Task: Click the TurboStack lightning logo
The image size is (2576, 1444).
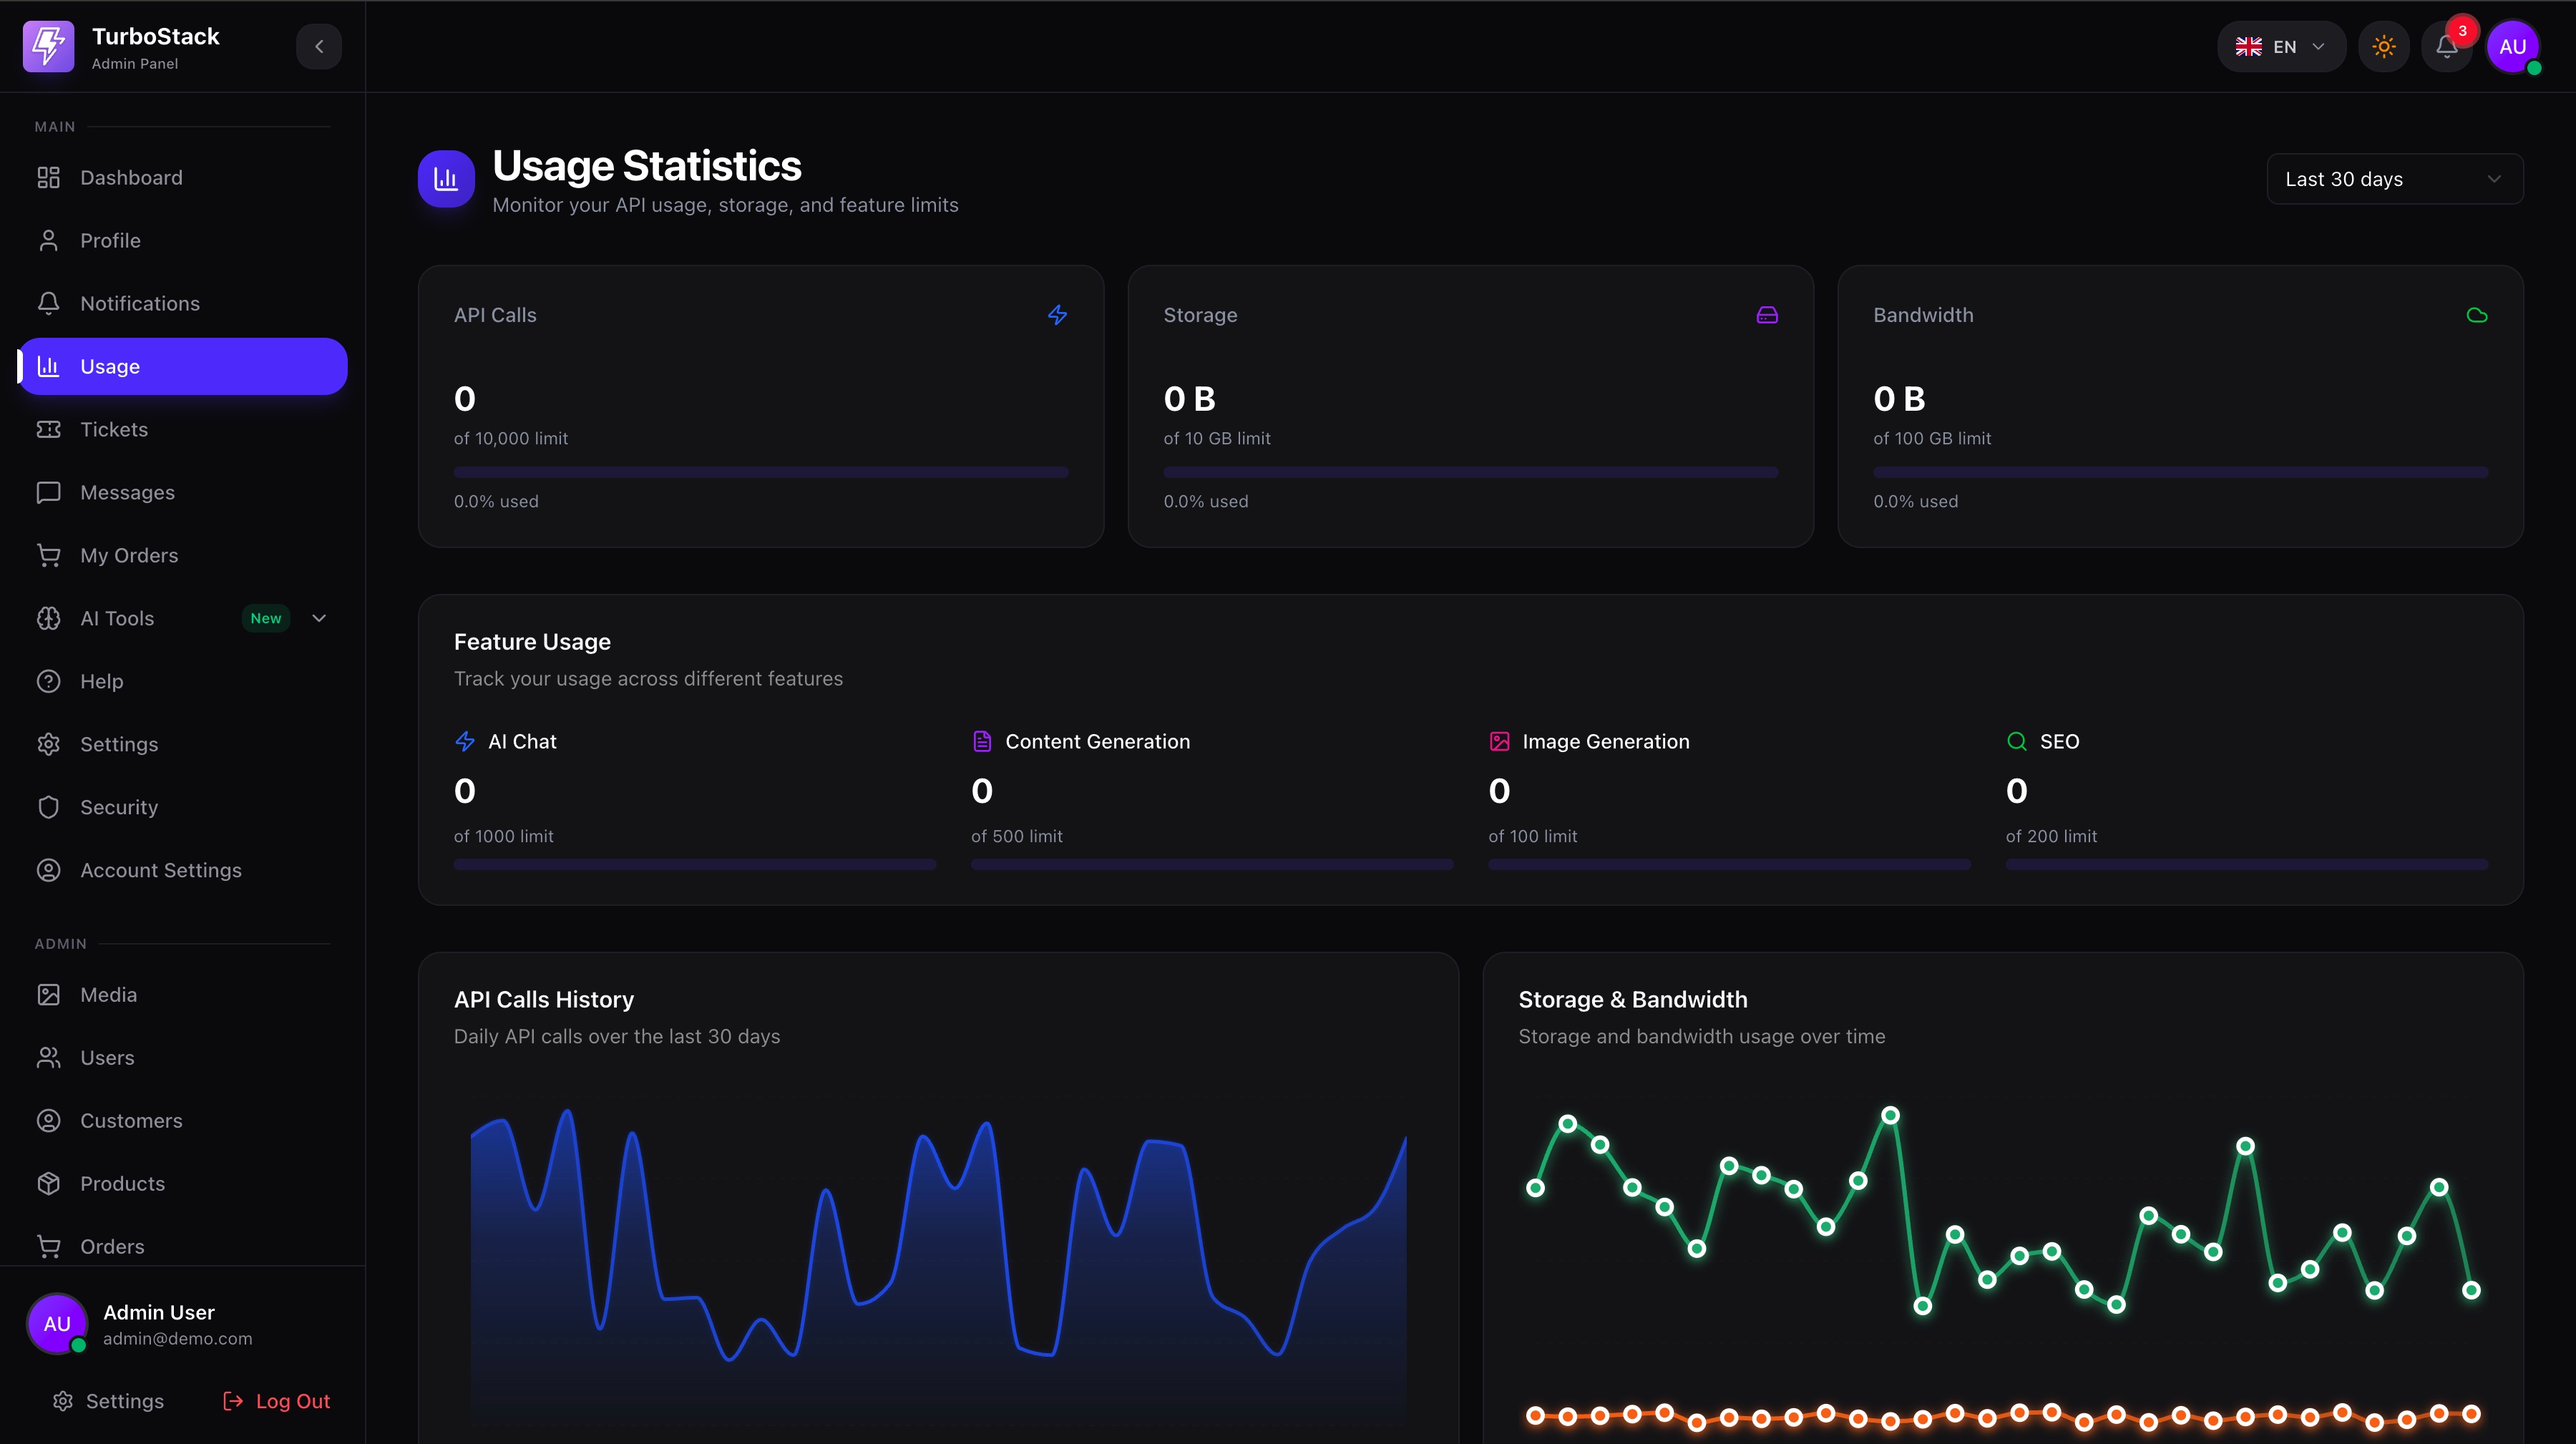Action: pos(48,47)
